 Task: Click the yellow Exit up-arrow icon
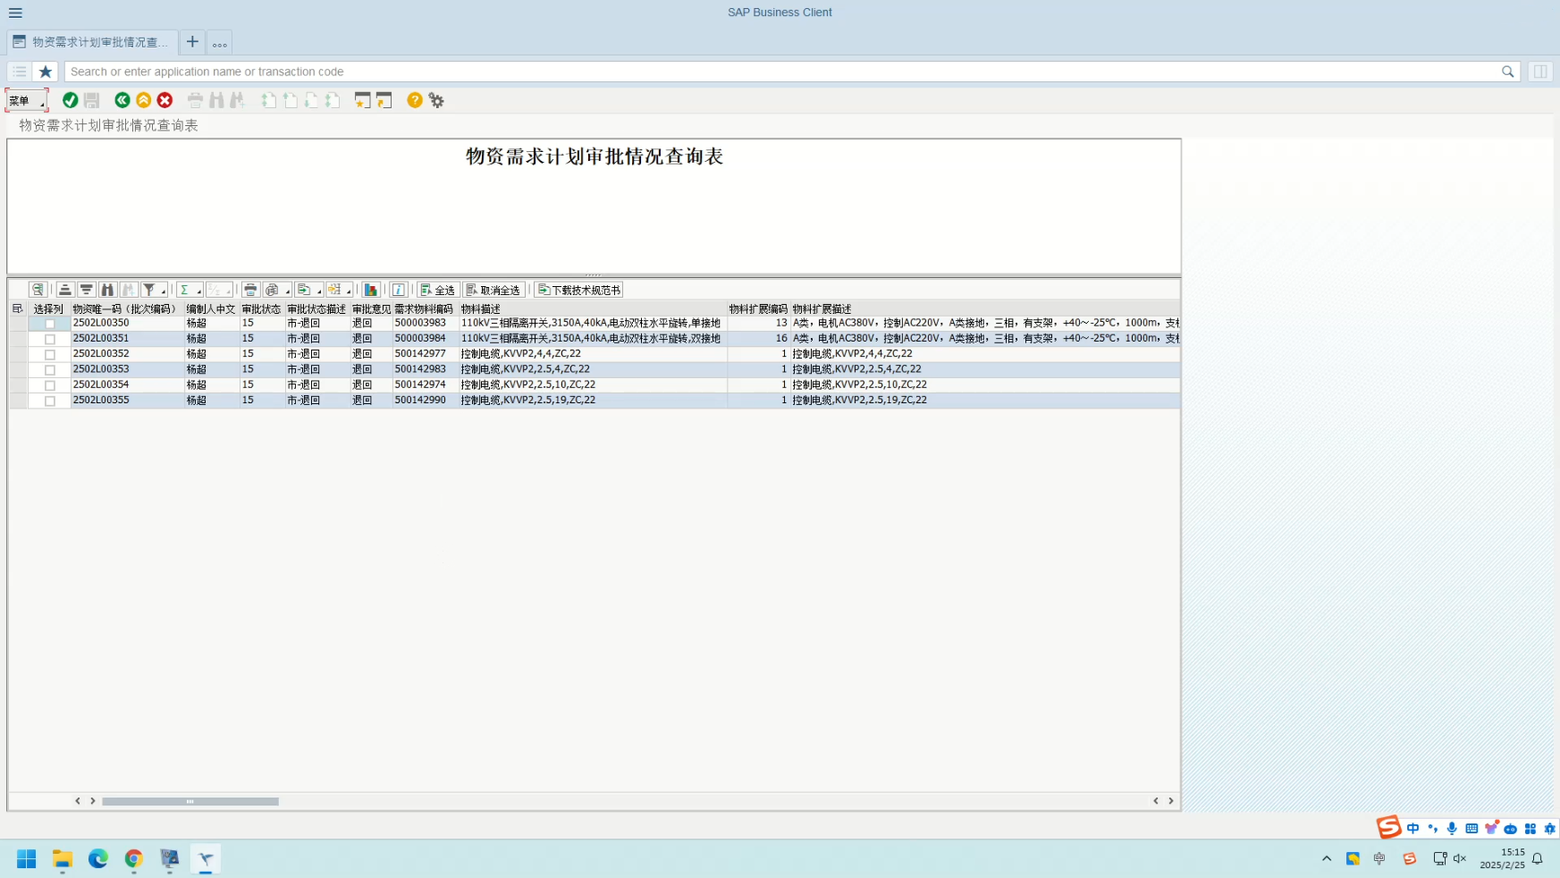click(143, 100)
